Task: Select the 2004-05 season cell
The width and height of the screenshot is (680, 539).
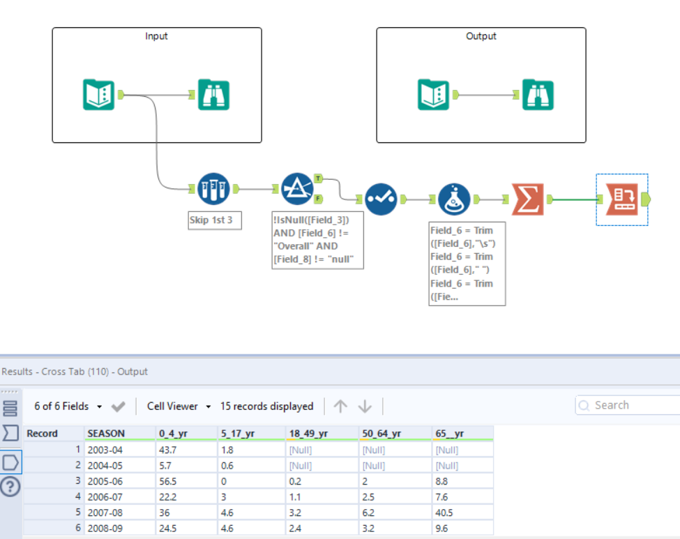Action: [120, 466]
